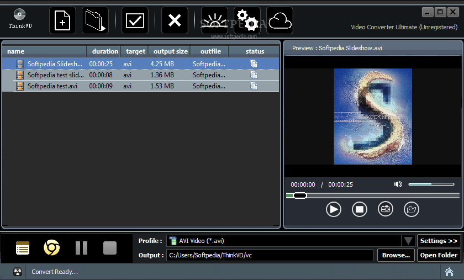Click duration 00:00:08 cell
Screen dimensions: 464x280
point(101,75)
